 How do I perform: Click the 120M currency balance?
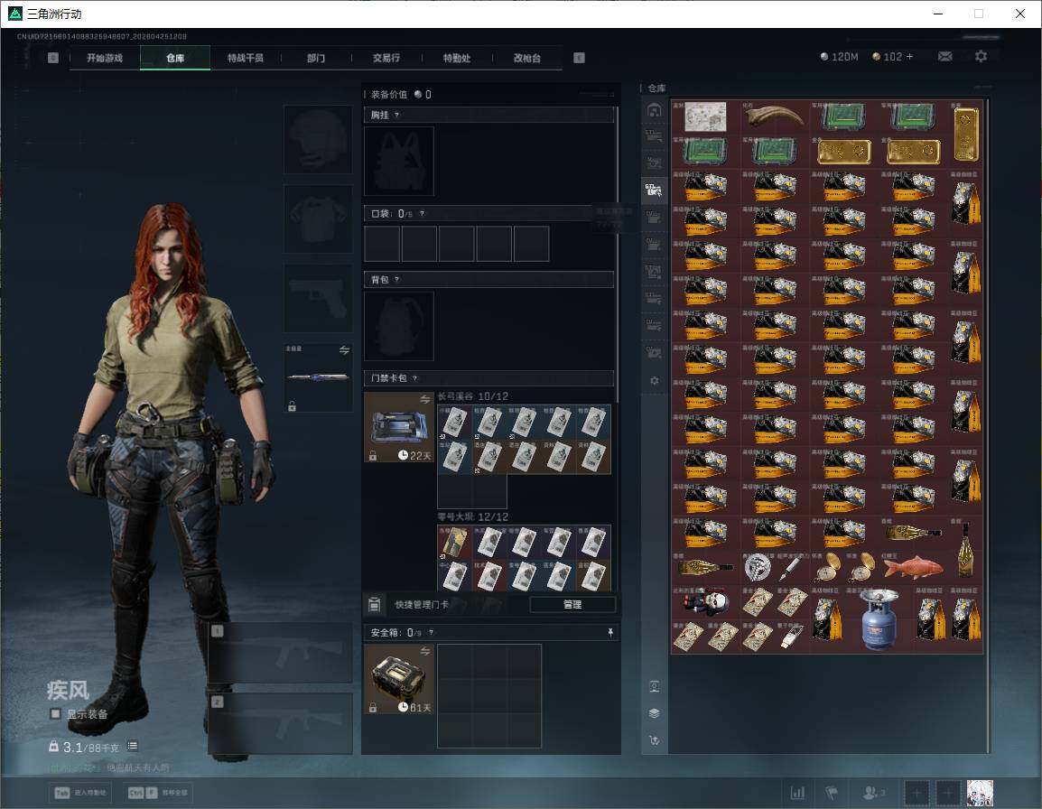tap(840, 57)
